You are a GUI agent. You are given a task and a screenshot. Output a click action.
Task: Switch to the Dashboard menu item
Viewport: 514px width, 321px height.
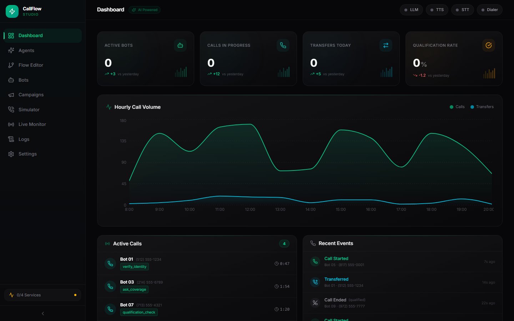(x=30, y=35)
